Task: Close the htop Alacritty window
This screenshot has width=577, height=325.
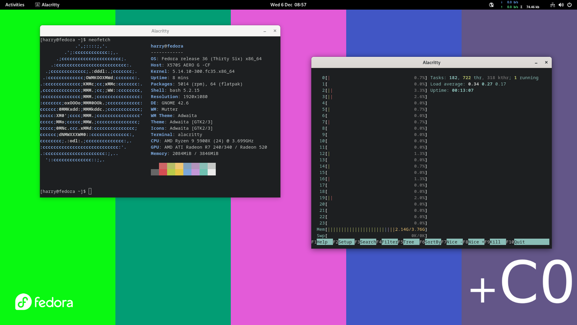Action: (546, 63)
